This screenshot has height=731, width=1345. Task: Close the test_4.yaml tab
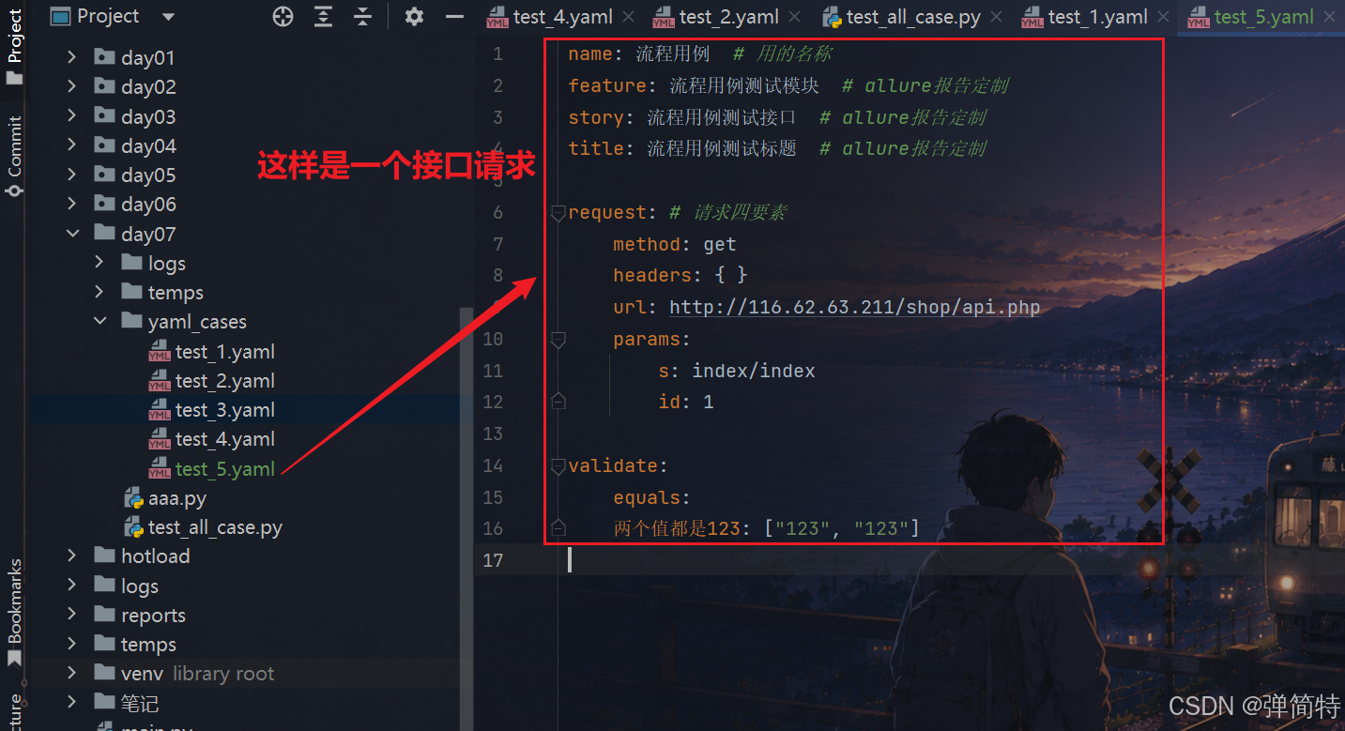(628, 17)
